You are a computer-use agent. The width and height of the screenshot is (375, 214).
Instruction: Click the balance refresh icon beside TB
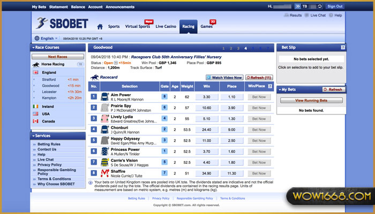[x=320, y=6]
